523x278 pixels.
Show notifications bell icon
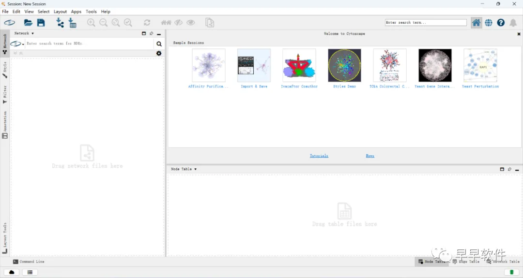point(513,23)
